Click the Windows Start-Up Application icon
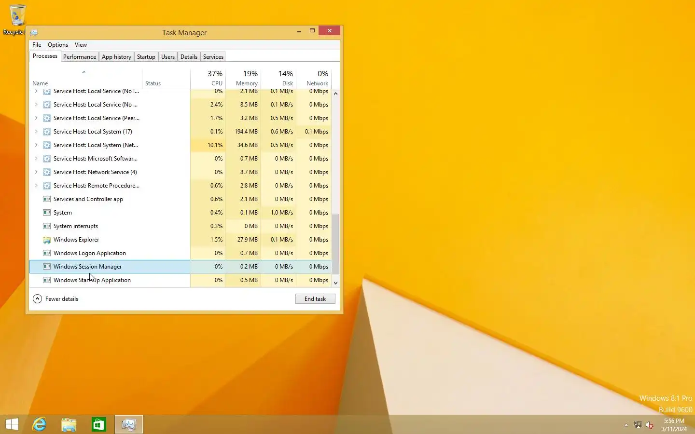Image resolution: width=695 pixels, height=434 pixels. click(47, 280)
